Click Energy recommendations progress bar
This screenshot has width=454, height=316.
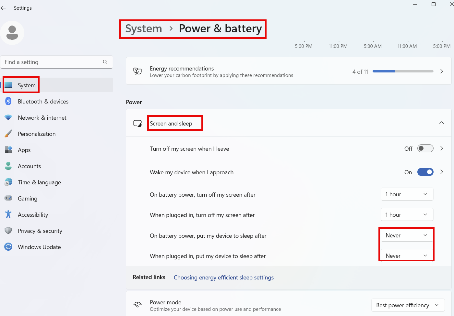(403, 71)
